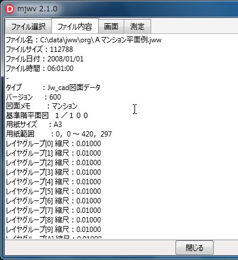Click the 図面メモ マンション line
Screen dimensions: 238x260
point(42,106)
